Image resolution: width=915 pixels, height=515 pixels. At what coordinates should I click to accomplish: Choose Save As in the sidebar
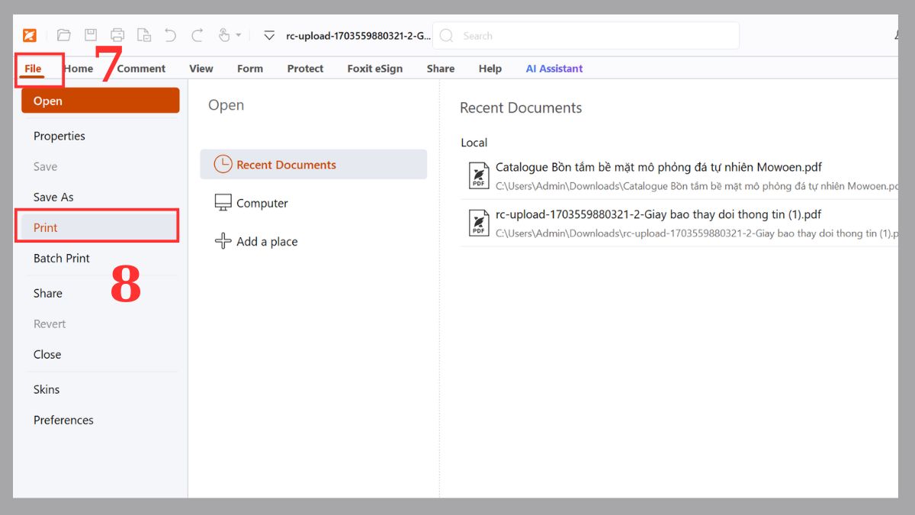53,197
